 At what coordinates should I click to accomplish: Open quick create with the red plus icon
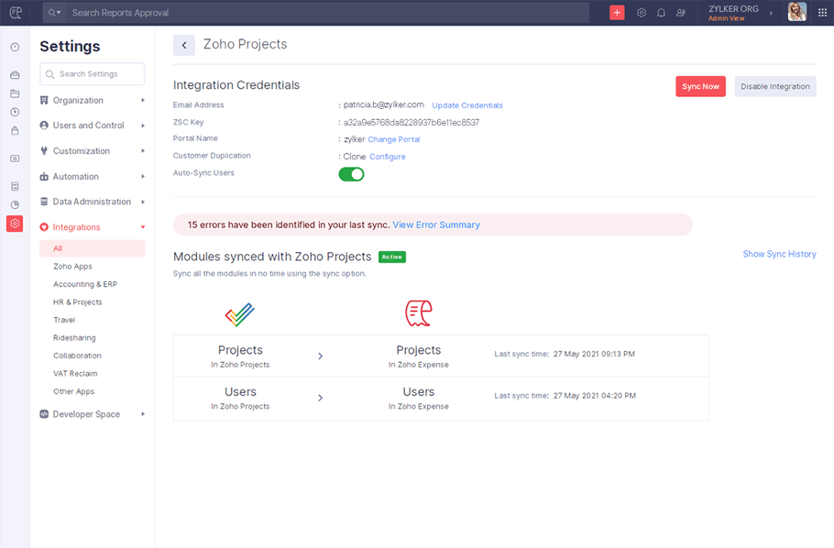coord(617,12)
